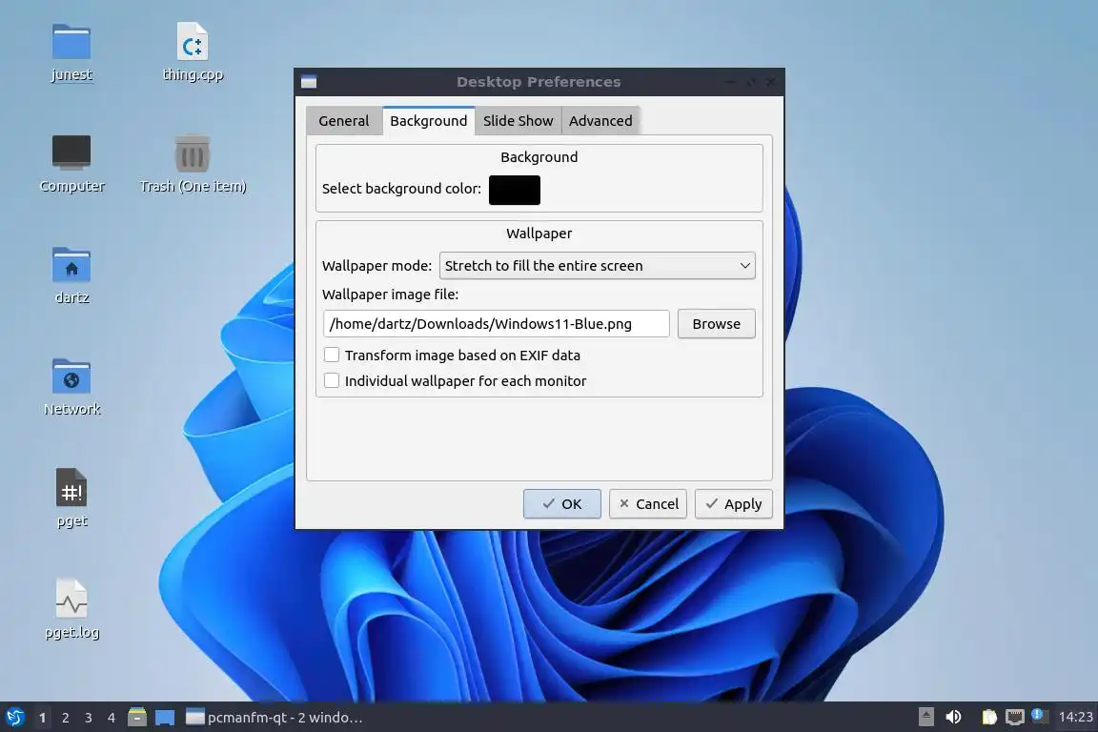Click the Apply button

[734, 503]
